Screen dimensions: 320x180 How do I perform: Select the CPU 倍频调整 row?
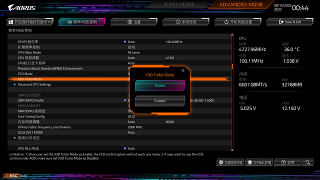click(119, 58)
